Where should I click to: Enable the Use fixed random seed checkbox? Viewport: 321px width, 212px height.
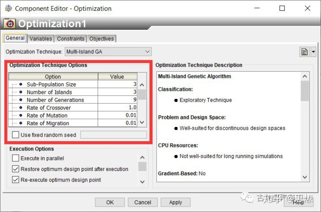pyautogui.click(x=16, y=135)
